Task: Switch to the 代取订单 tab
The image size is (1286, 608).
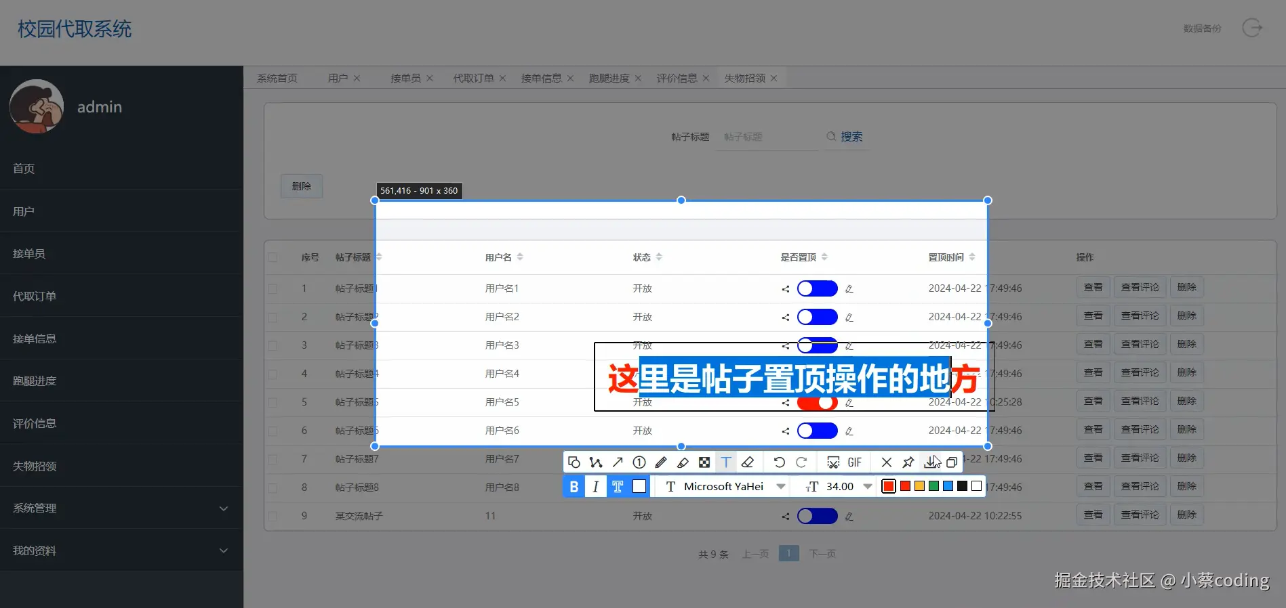Action: [x=473, y=79]
